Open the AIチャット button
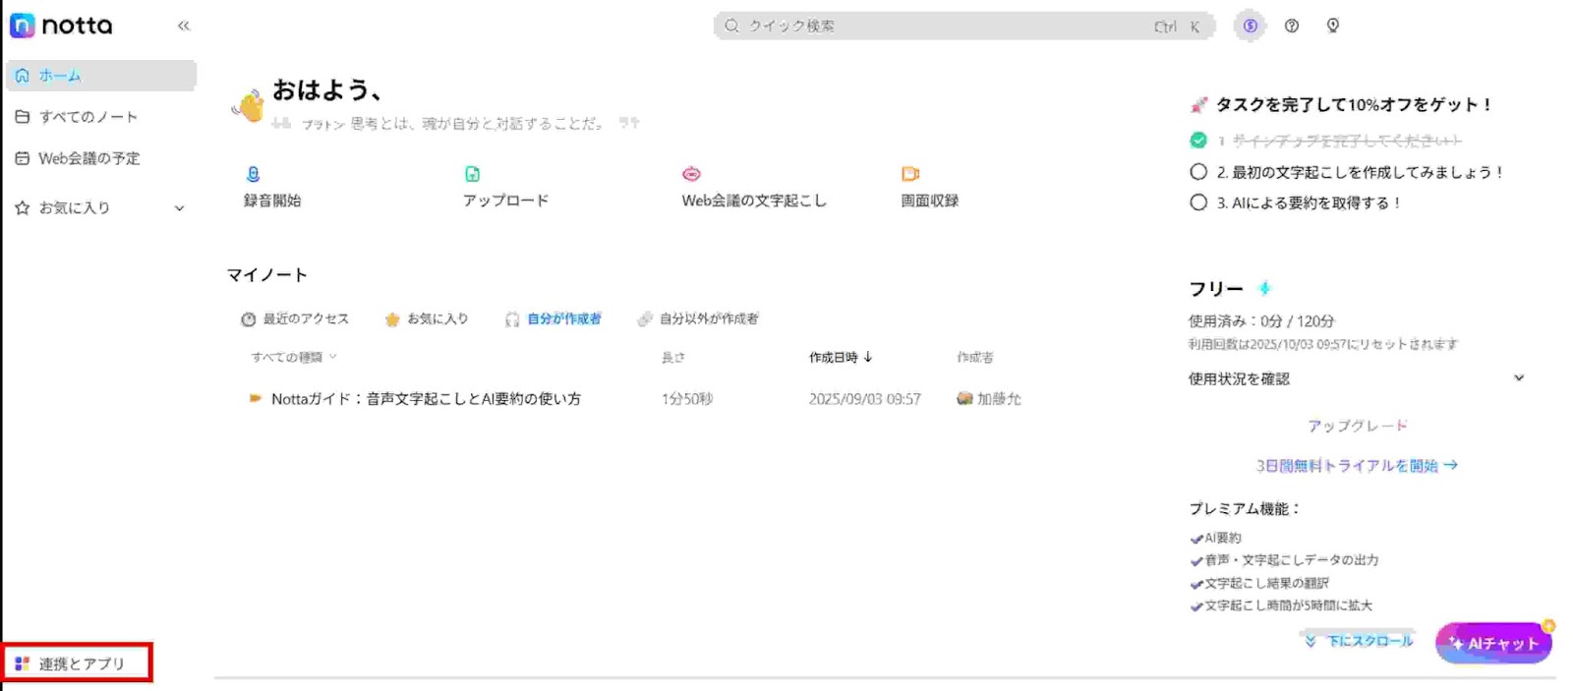This screenshot has width=1573, height=691. point(1493,643)
